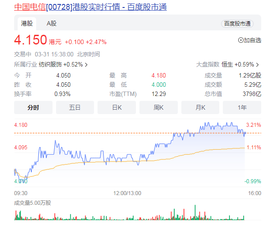The height and width of the screenshot is (225, 274).
Task: Click the 3.21% upper percentage label
Action: [254, 125]
